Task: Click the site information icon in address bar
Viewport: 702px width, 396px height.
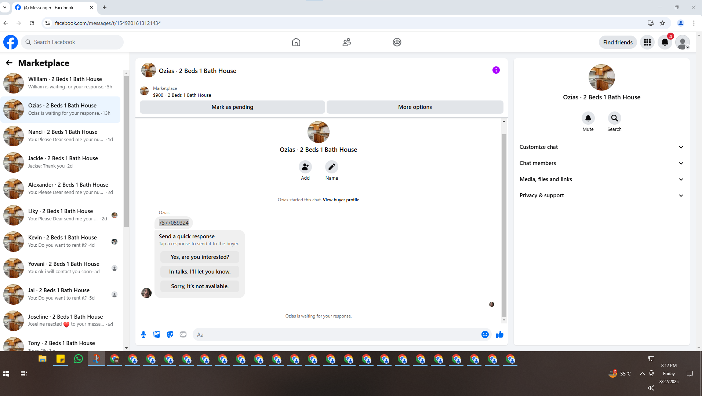Action: (47, 23)
